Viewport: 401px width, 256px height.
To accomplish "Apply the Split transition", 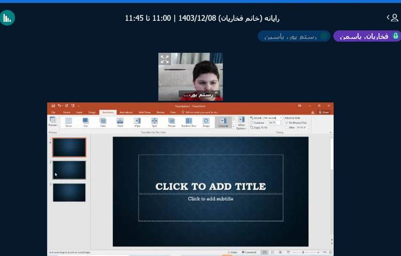I will coord(154,122).
